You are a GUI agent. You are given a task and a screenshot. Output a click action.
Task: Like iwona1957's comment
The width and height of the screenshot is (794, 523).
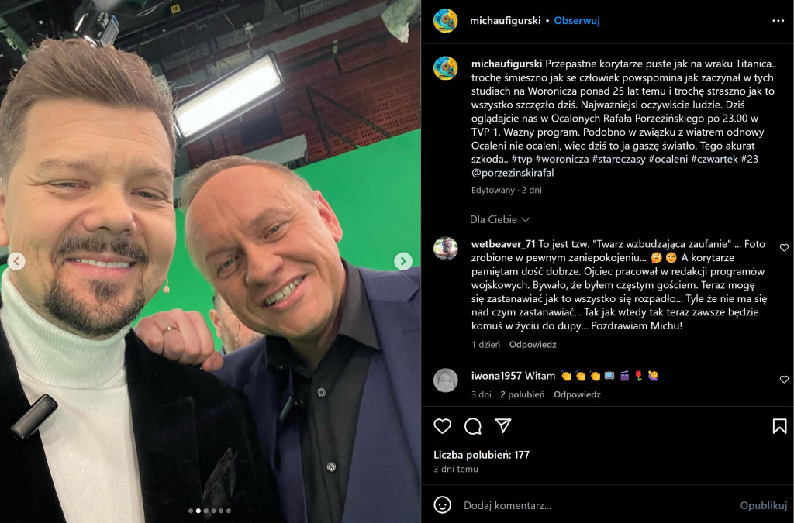tap(784, 380)
